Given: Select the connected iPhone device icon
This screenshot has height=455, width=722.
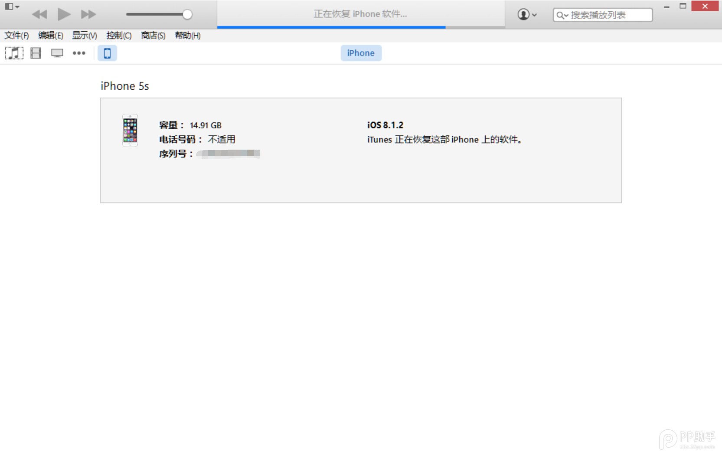Looking at the screenshot, I should 107,52.
